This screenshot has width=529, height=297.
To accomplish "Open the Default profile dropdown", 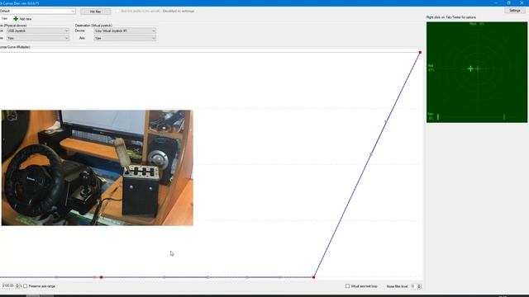I will (37, 11).
